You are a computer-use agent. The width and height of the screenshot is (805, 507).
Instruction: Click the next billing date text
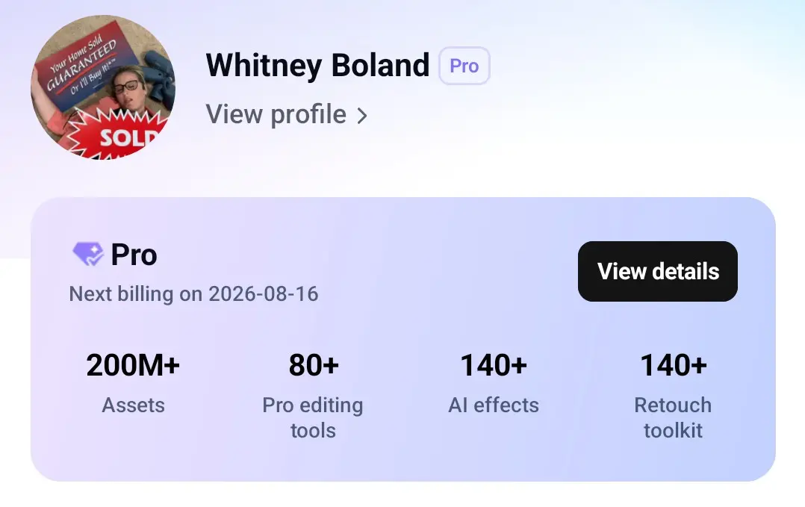tap(193, 294)
